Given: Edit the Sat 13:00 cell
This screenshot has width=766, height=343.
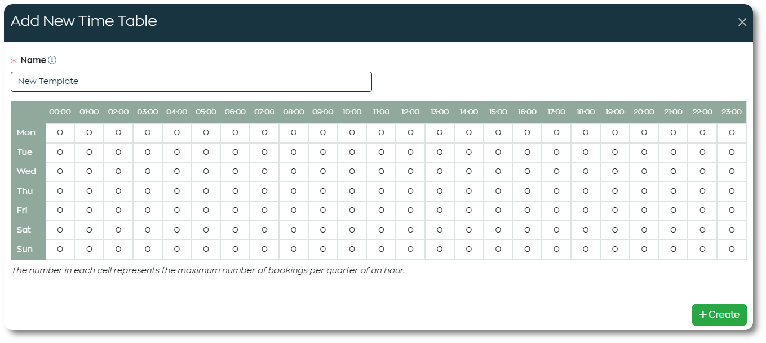Looking at the screenshot, I should click(x=440, y=230).
